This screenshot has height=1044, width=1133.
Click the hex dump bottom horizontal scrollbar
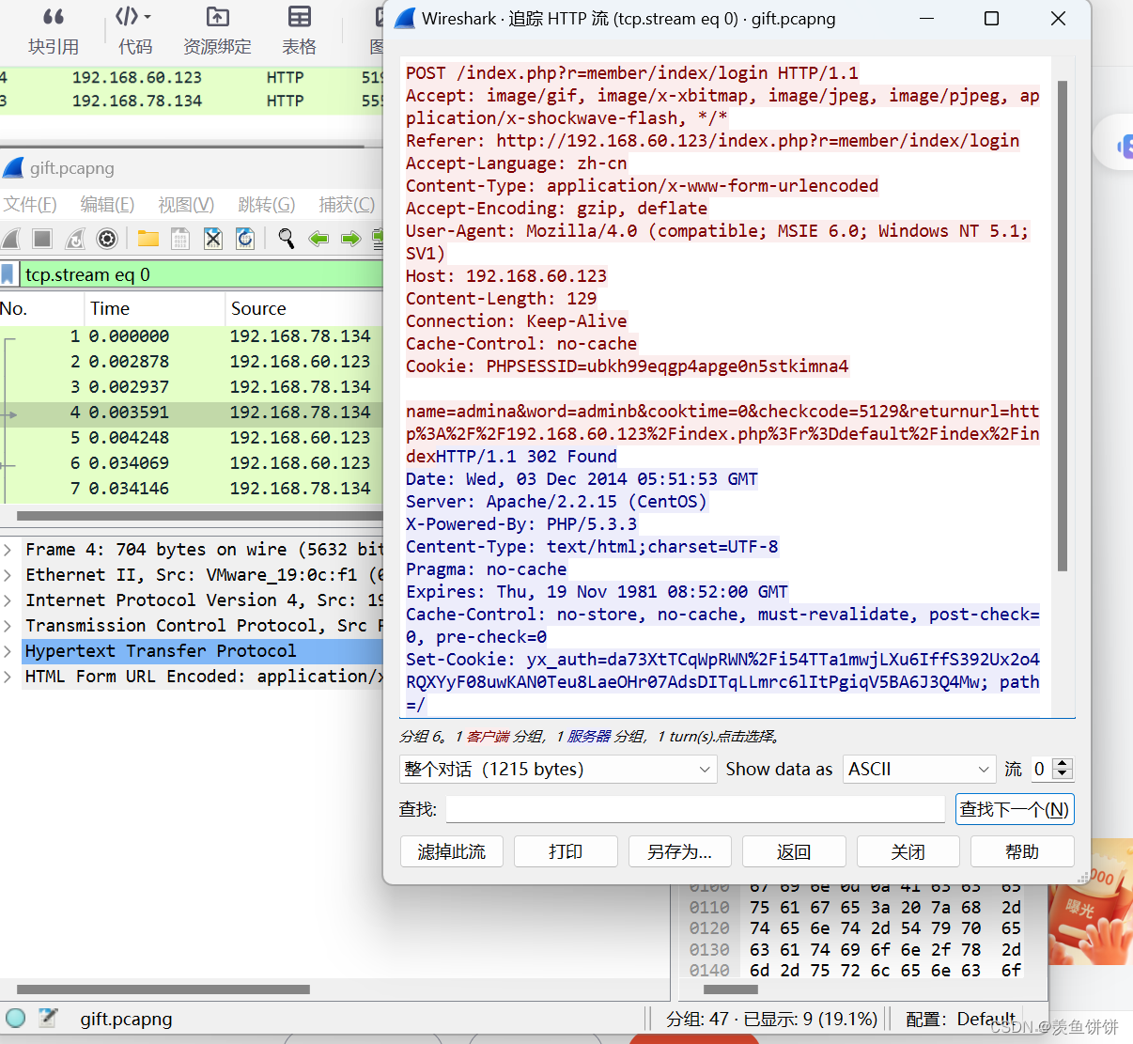[x=730, y=989]
